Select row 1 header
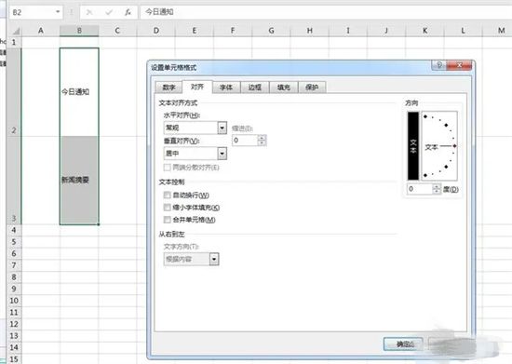This screenshot has height=364, width=512. pyautogui.click(x=14, y=42)
